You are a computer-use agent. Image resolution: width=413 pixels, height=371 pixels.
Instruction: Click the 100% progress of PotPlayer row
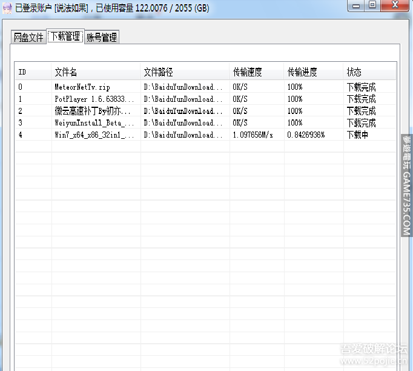[x=295, y=99]
